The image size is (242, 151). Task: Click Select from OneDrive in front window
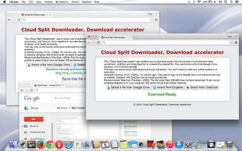(x=202, y=88)
